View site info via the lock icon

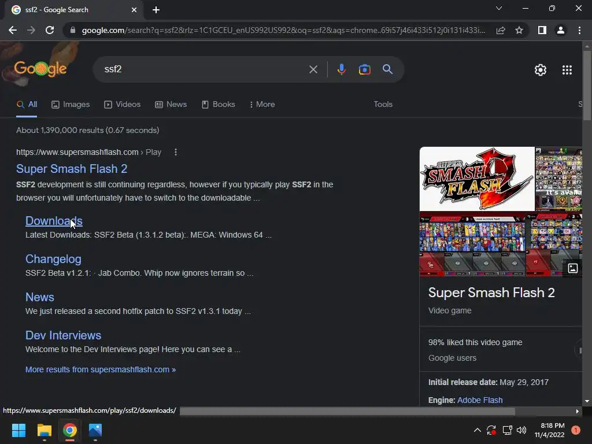tap(73, 30)
